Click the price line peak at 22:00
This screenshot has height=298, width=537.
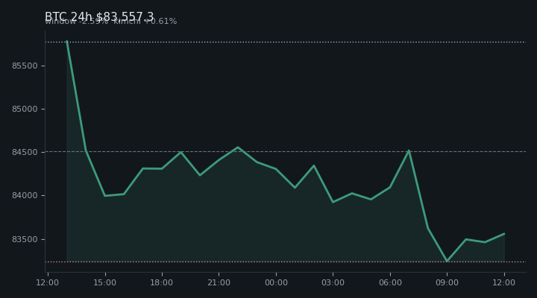coord(238,148)
